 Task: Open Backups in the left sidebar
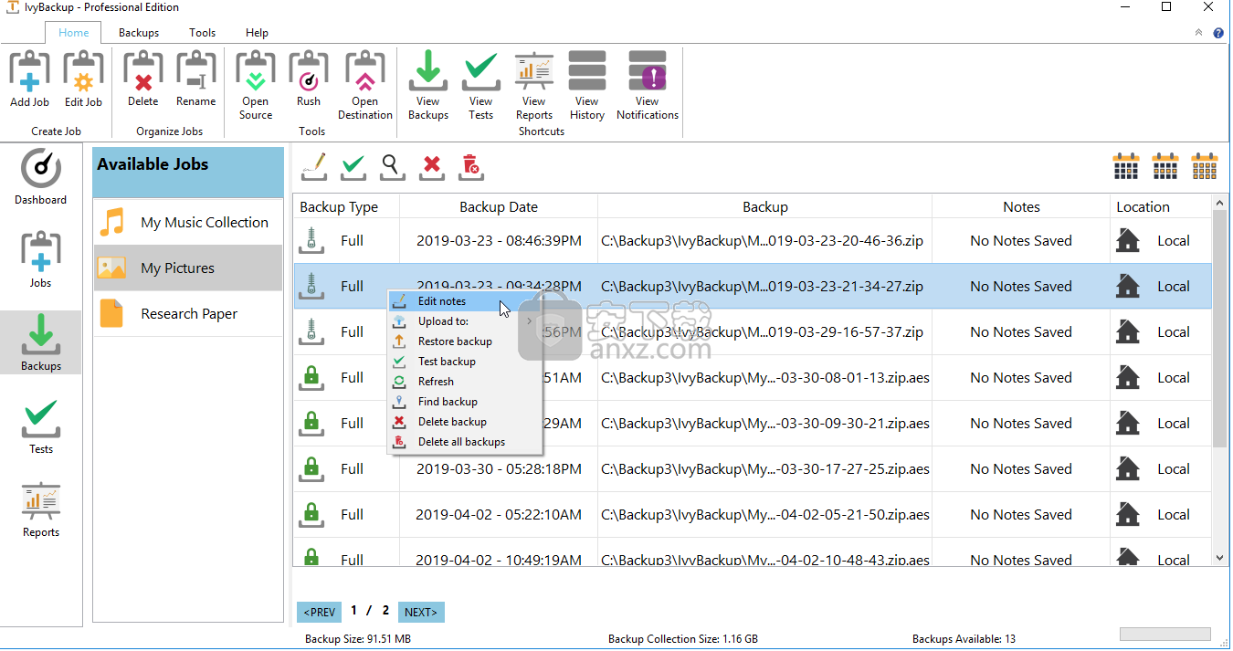40,342
